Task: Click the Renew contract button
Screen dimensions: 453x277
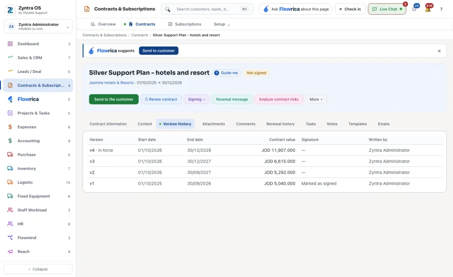Action: coord(161,99)
